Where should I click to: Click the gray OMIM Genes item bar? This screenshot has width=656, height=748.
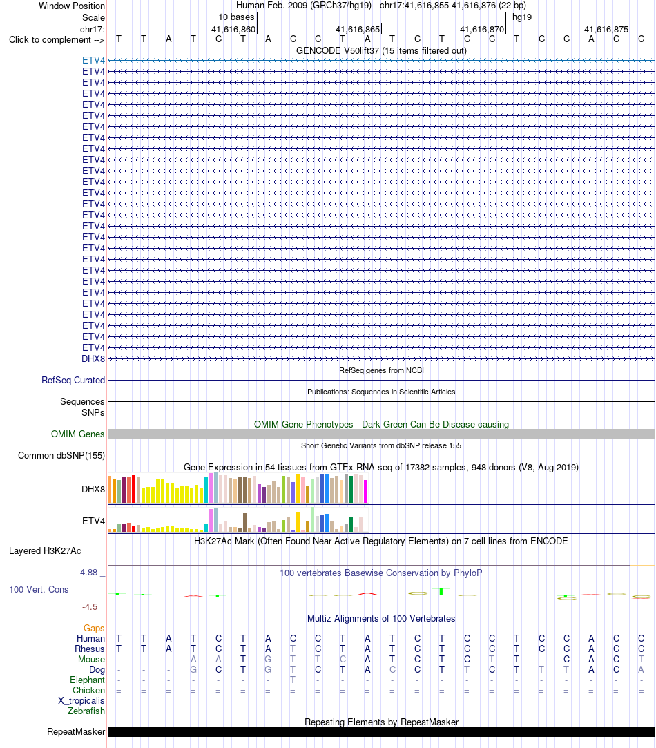click(x=381, y=434)
